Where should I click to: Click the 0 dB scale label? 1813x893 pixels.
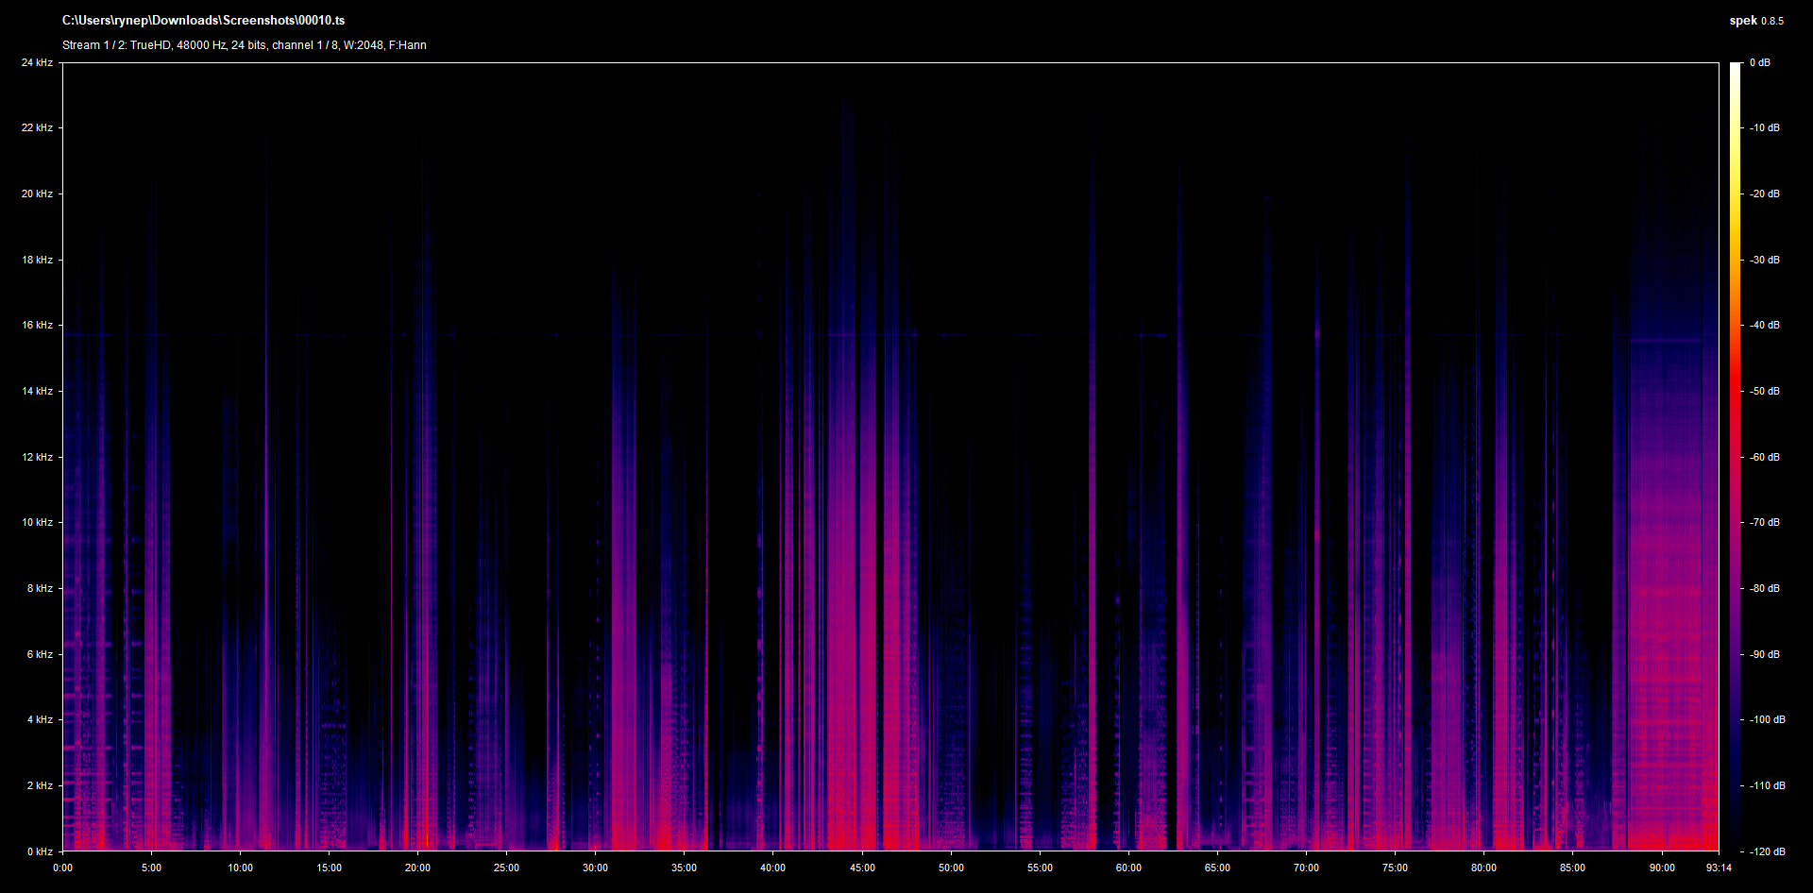click(x=1759, y=62)
